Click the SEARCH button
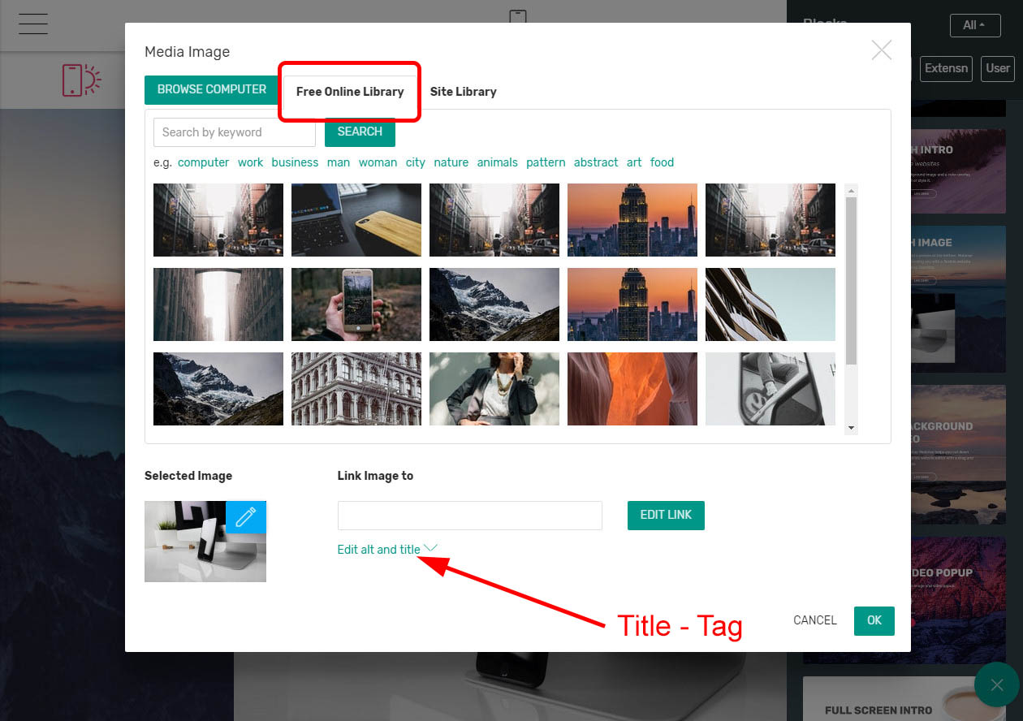 360,132
